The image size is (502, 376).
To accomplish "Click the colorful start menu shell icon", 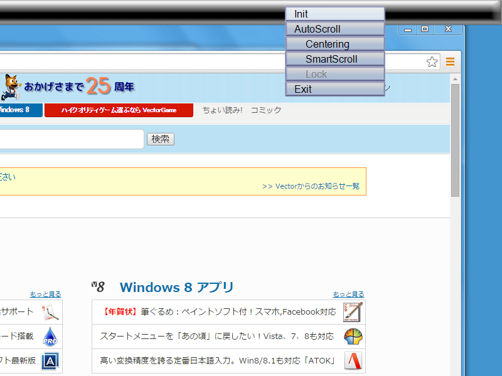I will 353,337.
